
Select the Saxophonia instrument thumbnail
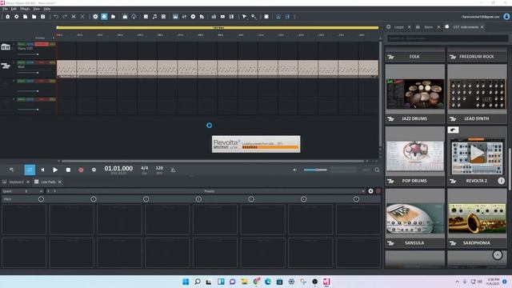pos(477,218)
